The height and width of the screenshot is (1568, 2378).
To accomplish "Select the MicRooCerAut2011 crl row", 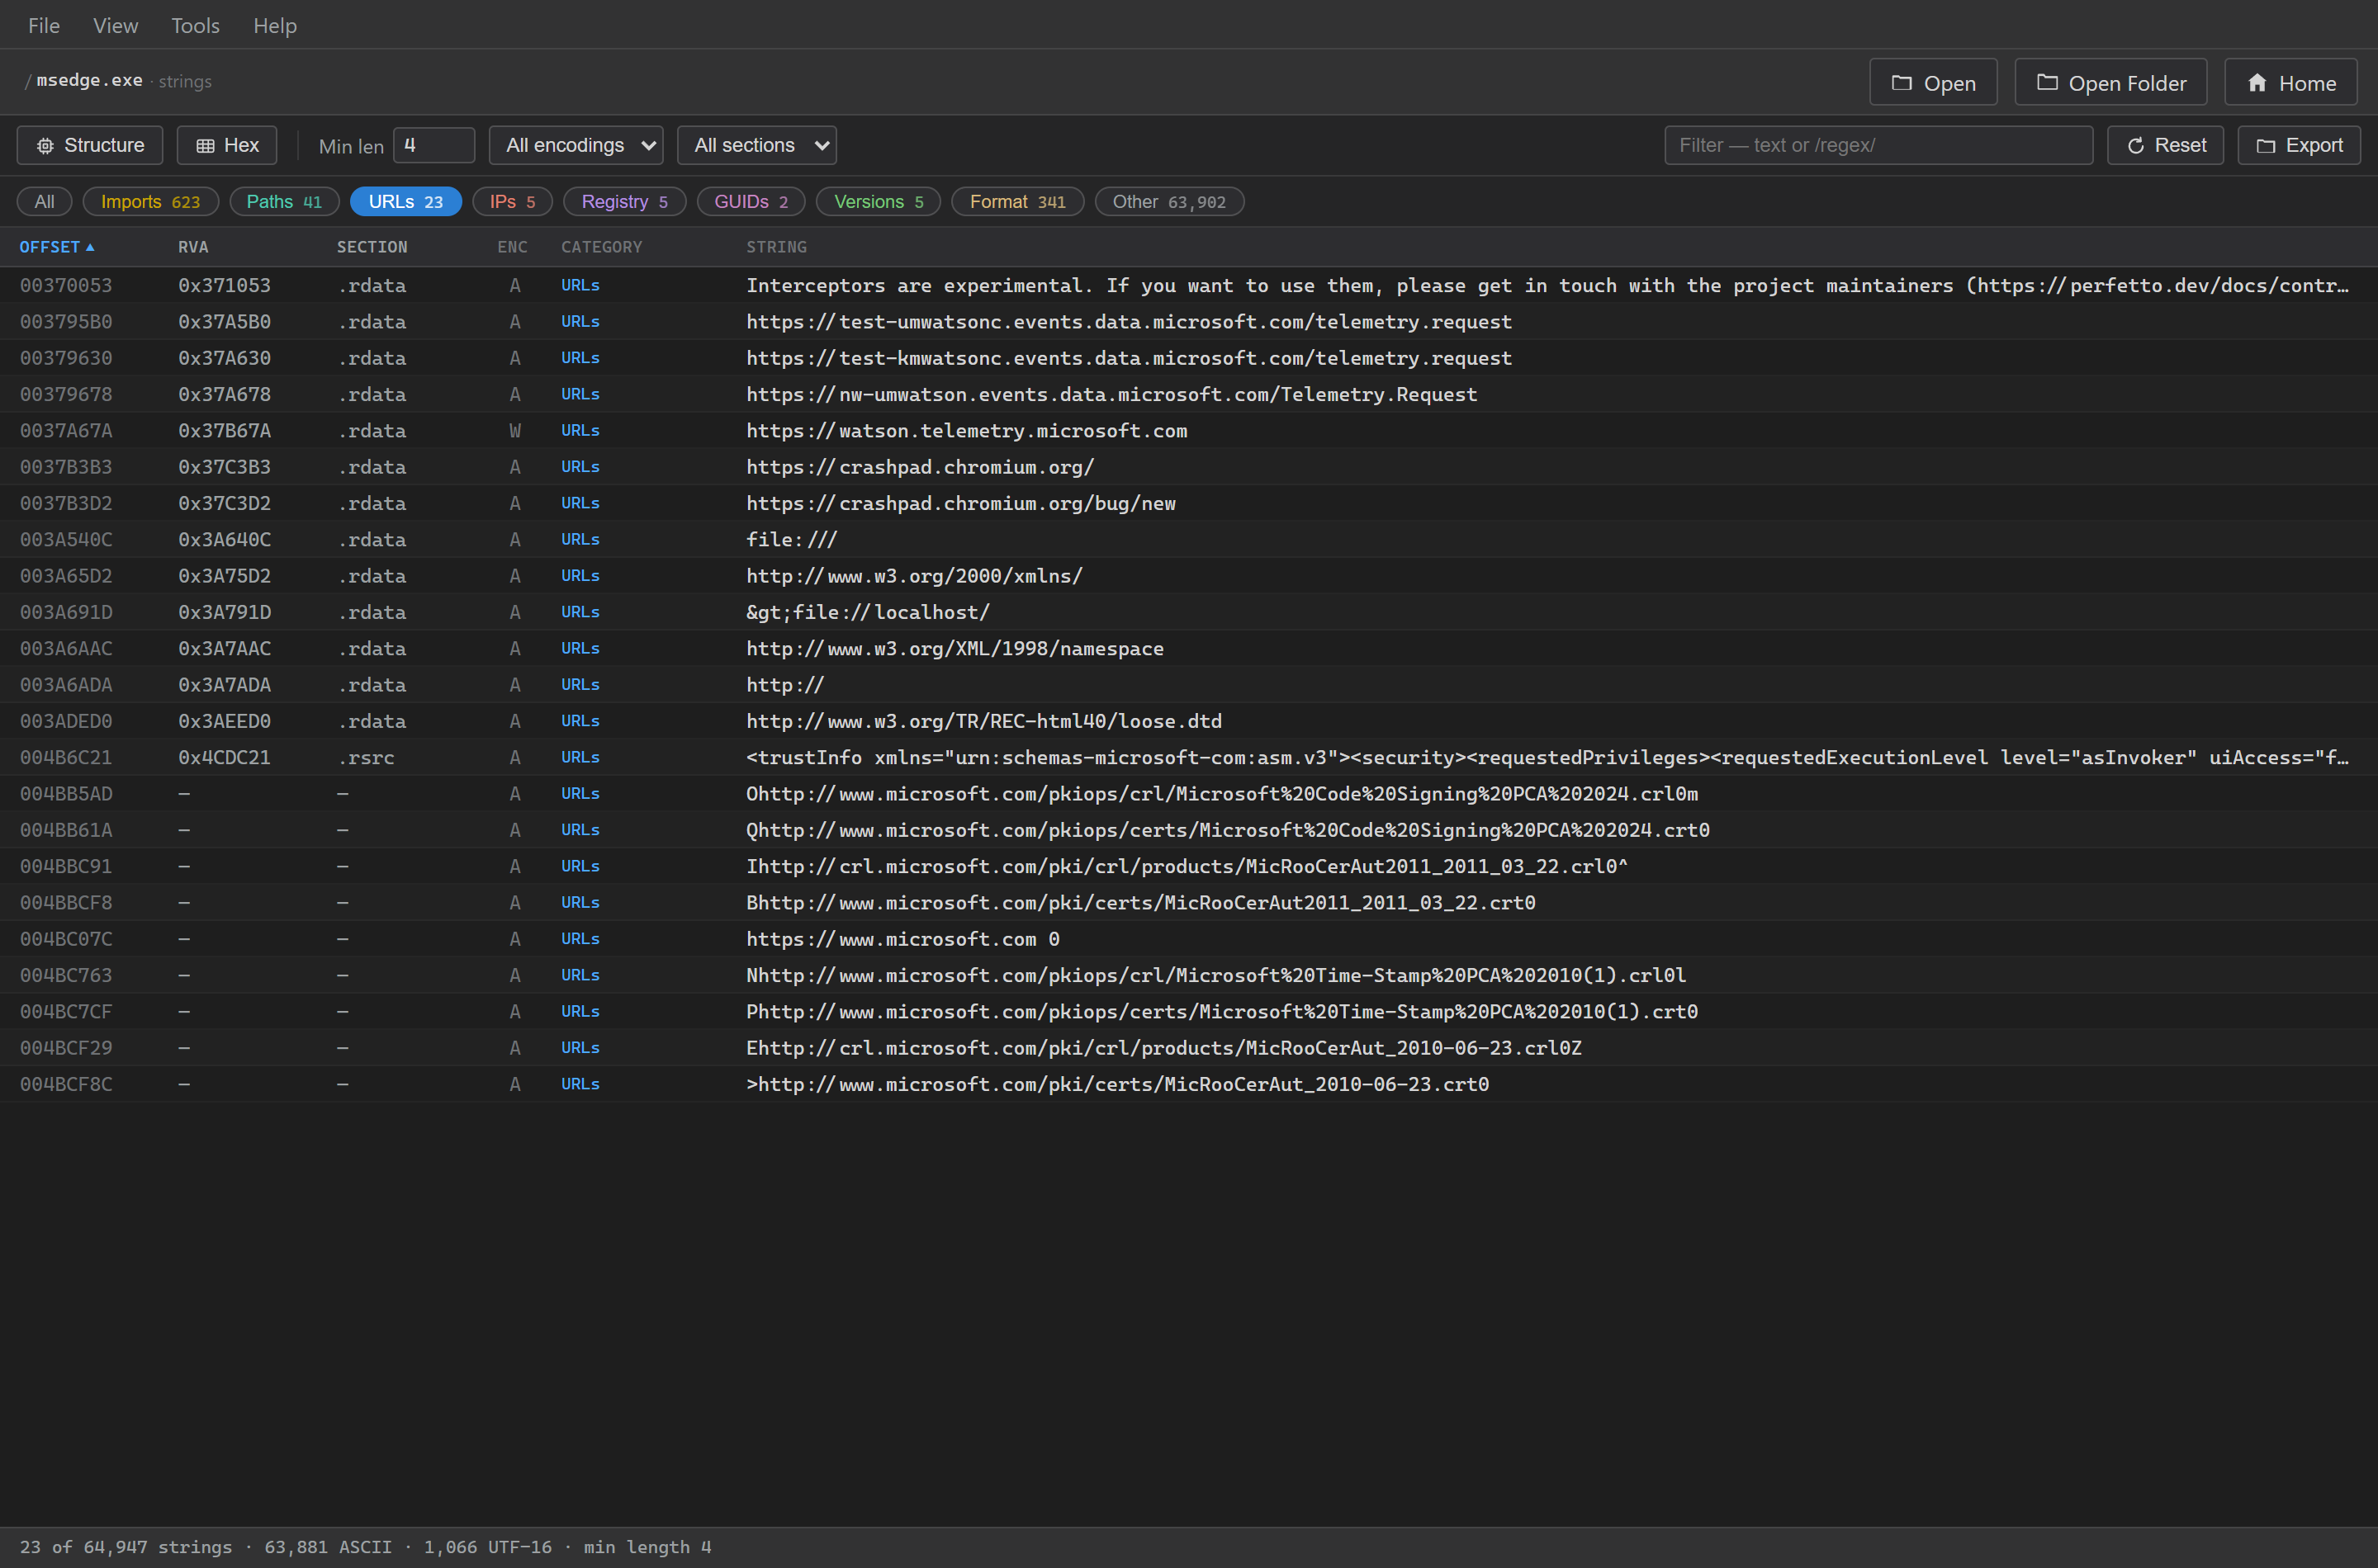I will pos(1188,867).
